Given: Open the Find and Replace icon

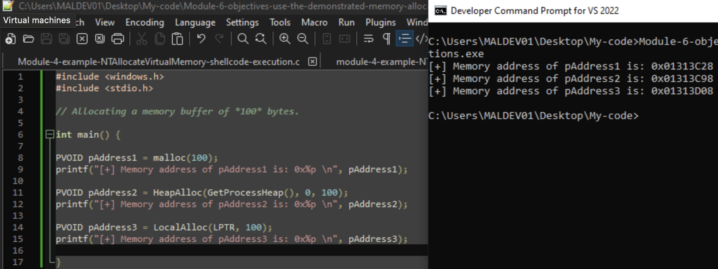Looking at the screenshot, I should click(261, 39).
